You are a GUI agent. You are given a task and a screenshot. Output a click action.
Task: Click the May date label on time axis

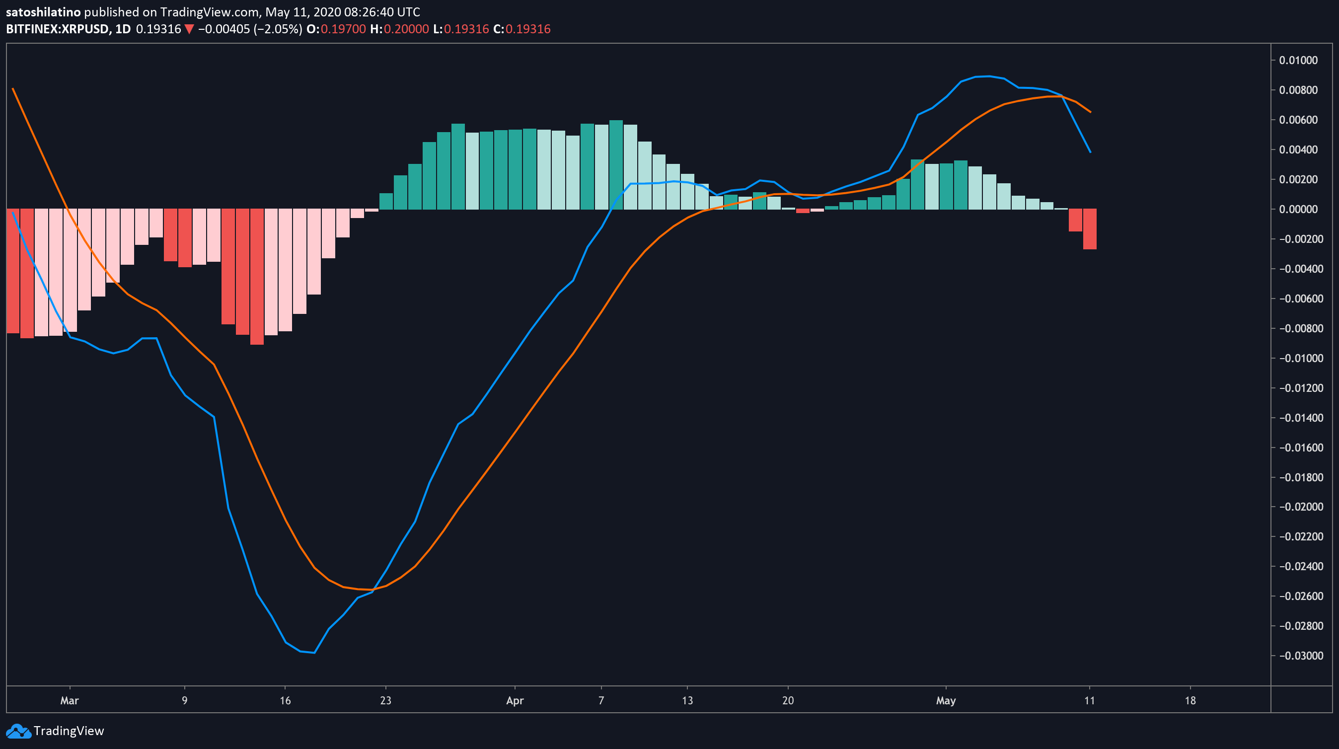[946, 701]
